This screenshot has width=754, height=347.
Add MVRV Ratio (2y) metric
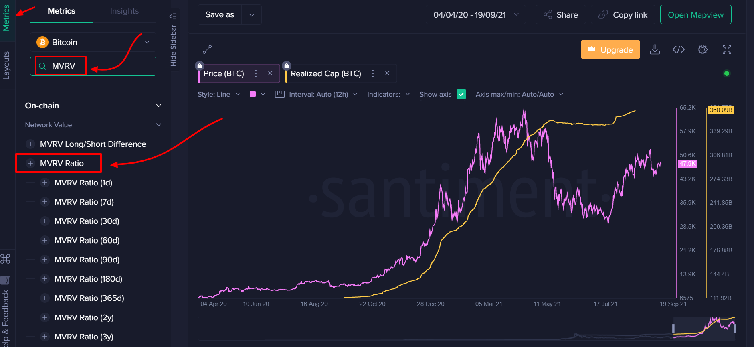pos(45,317)
